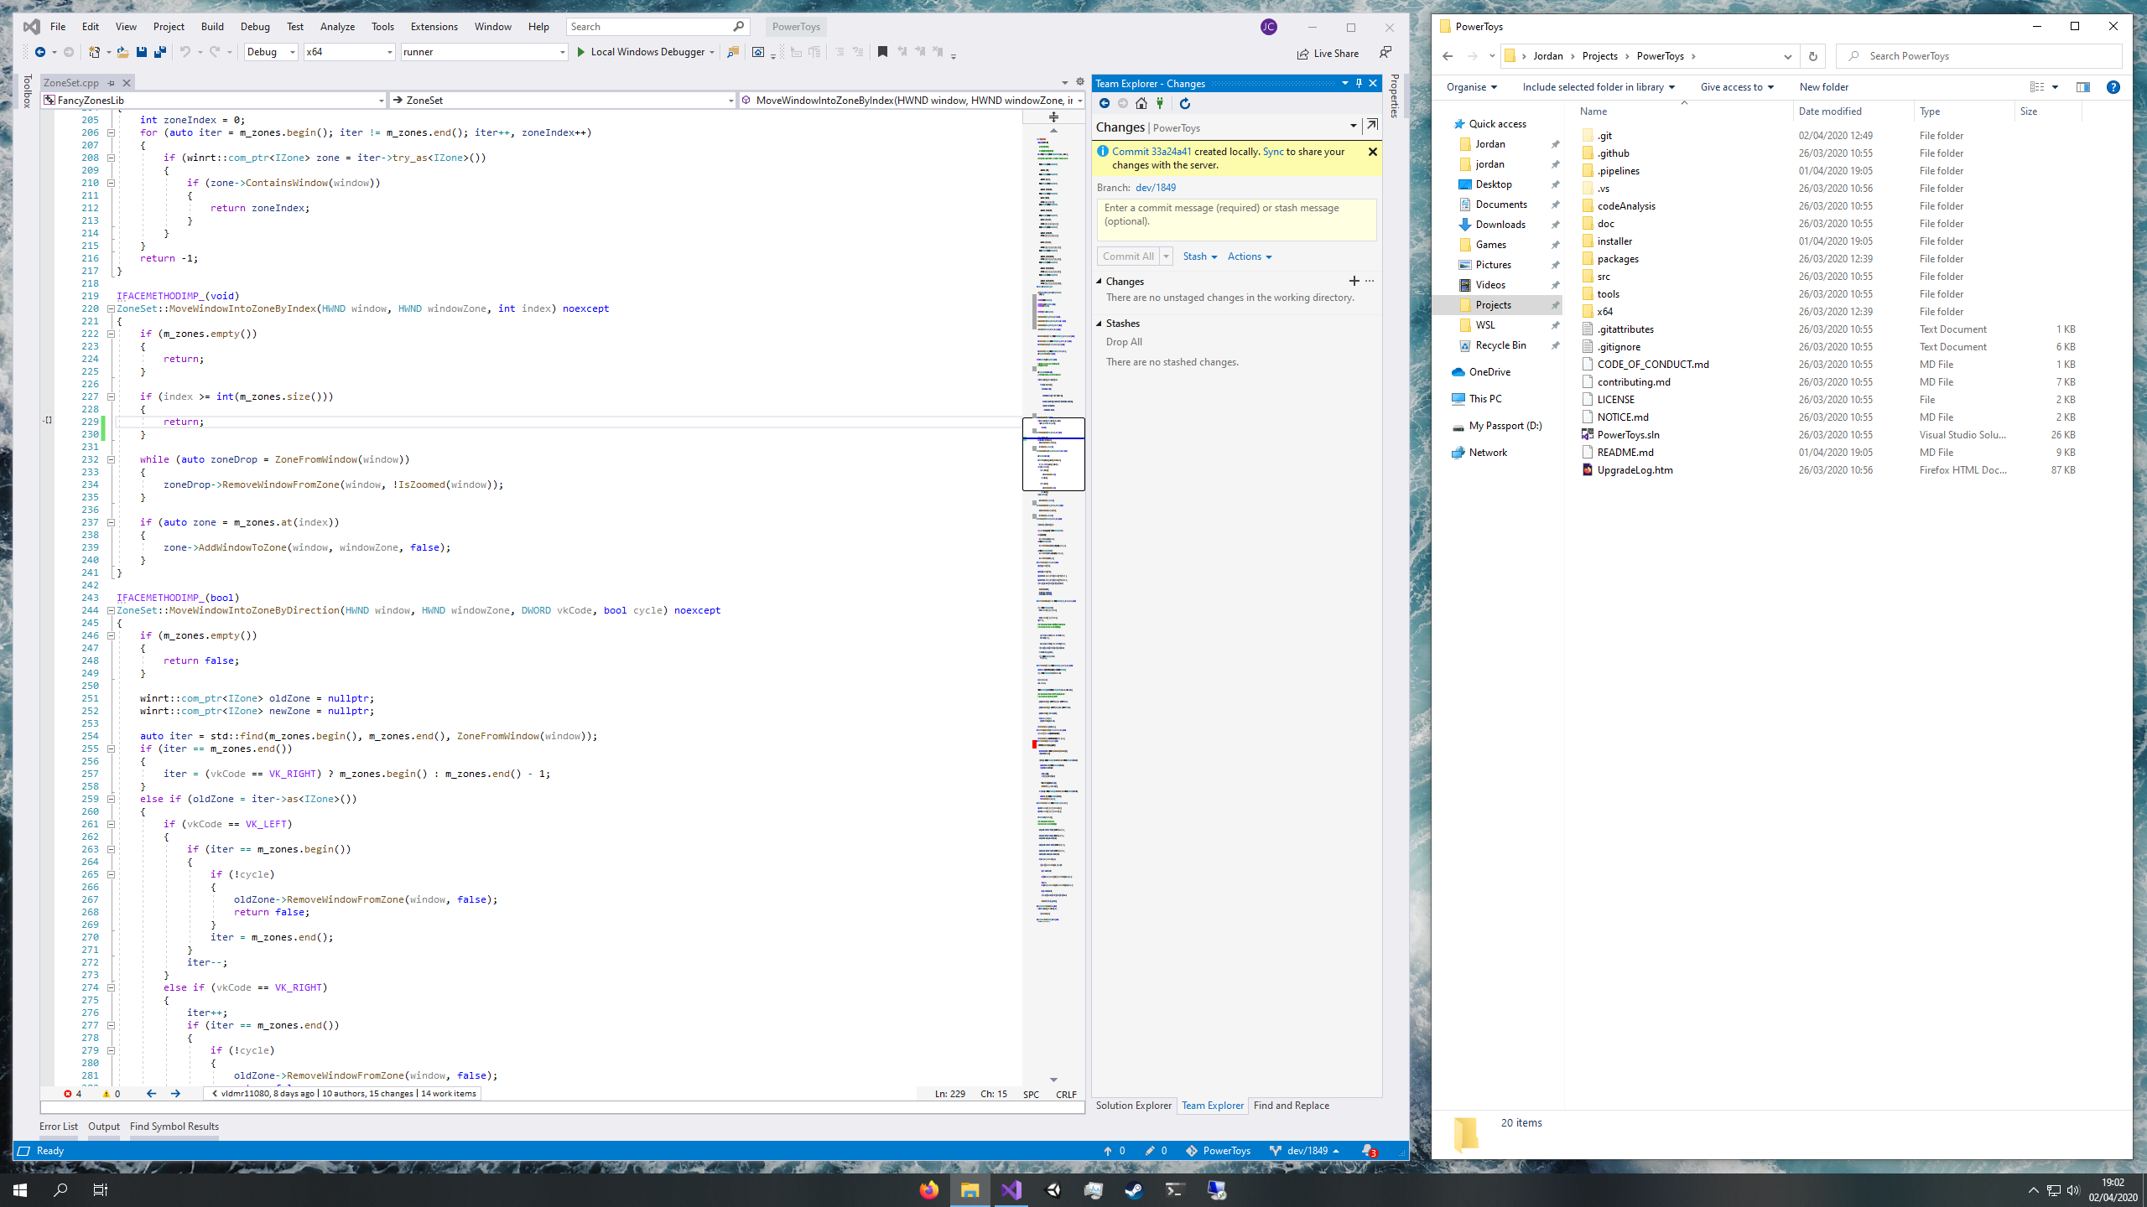Image resolution: width=2147 pixels, height=1207 pixels.
Task: Collapse the code block at line 244
Action: coord(111,610)
